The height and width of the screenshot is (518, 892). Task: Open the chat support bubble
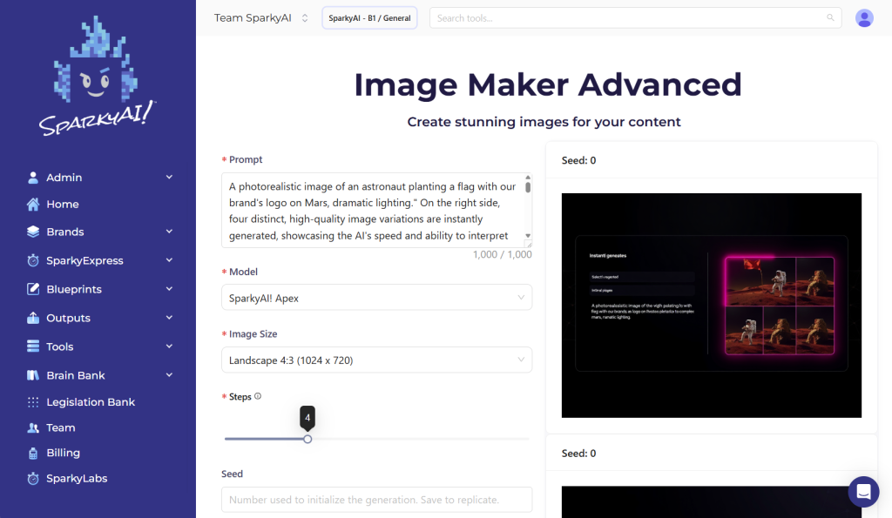(x=863, y=491)
